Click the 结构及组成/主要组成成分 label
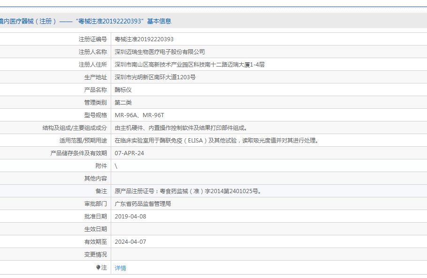The width and height of the screenshot is (427, 278). point(75,128)
